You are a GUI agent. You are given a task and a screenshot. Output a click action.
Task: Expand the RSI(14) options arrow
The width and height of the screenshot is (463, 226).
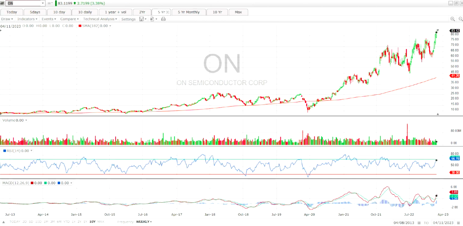click(31, 151)
